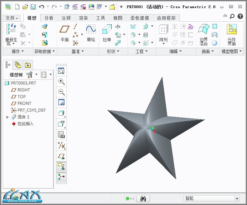Toggle annotation display with AB icon
247x205 pixels.
[61, 124]
